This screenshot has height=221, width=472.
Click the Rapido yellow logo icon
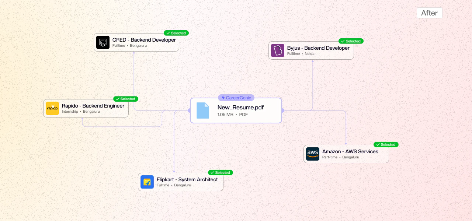click(x=52, y=108)
